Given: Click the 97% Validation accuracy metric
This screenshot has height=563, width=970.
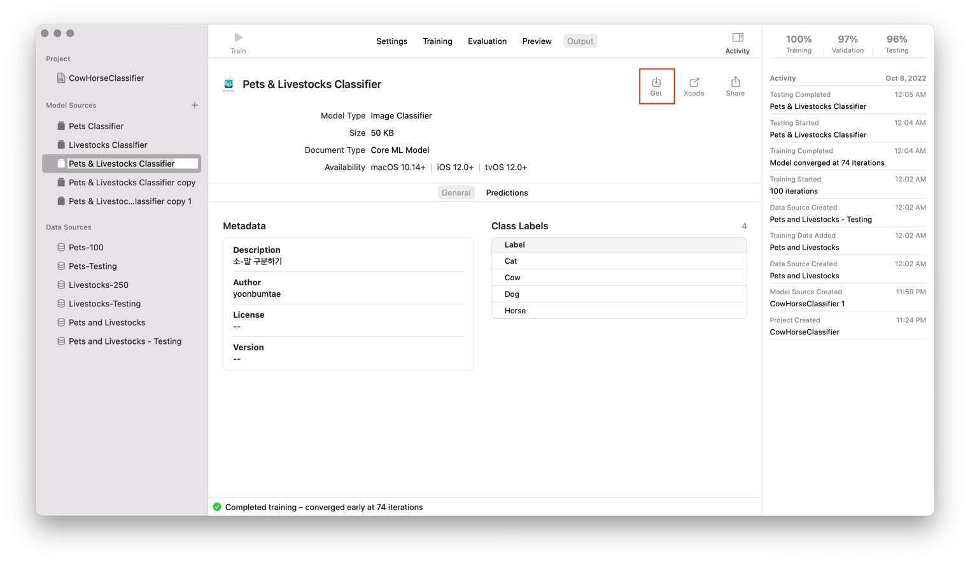Looking at the screenshot, I should [x=847, y=44].
